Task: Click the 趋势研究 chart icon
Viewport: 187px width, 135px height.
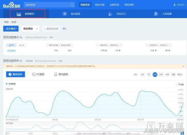Action: click(x=19, y=14)
